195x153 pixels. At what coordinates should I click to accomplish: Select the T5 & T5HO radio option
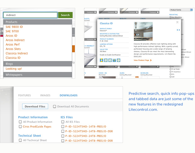coord(170,69)
